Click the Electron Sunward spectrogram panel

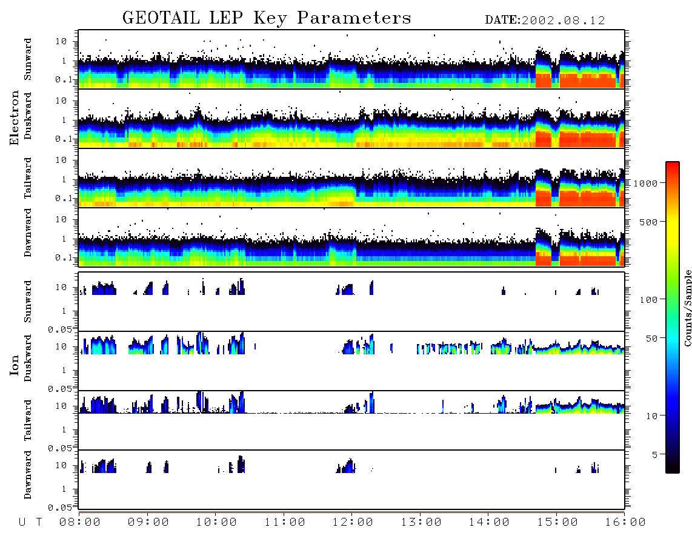click(x=351, y=59)
